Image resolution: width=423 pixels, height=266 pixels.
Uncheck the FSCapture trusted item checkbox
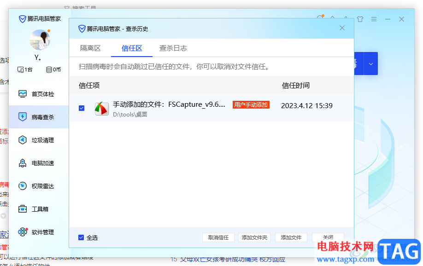click(x=82, y=108)
